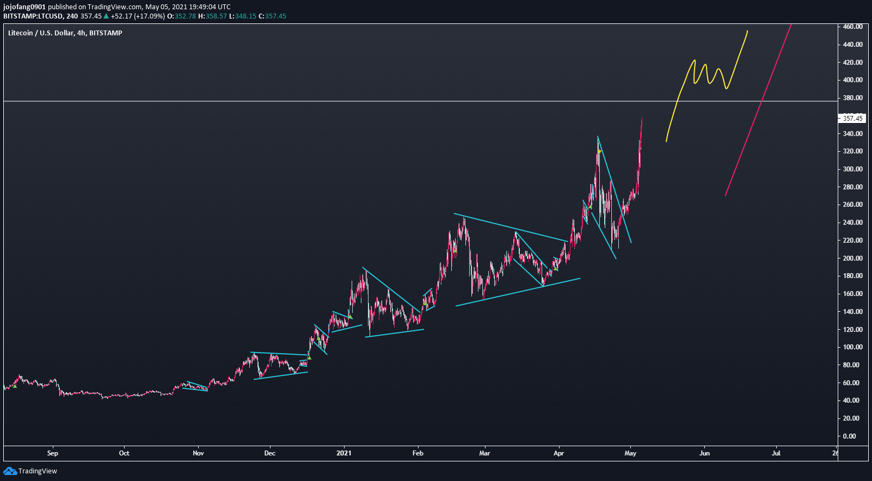872x481 pixels.
Task: Click the 200.00 price axis label
Action: point(852,258)
